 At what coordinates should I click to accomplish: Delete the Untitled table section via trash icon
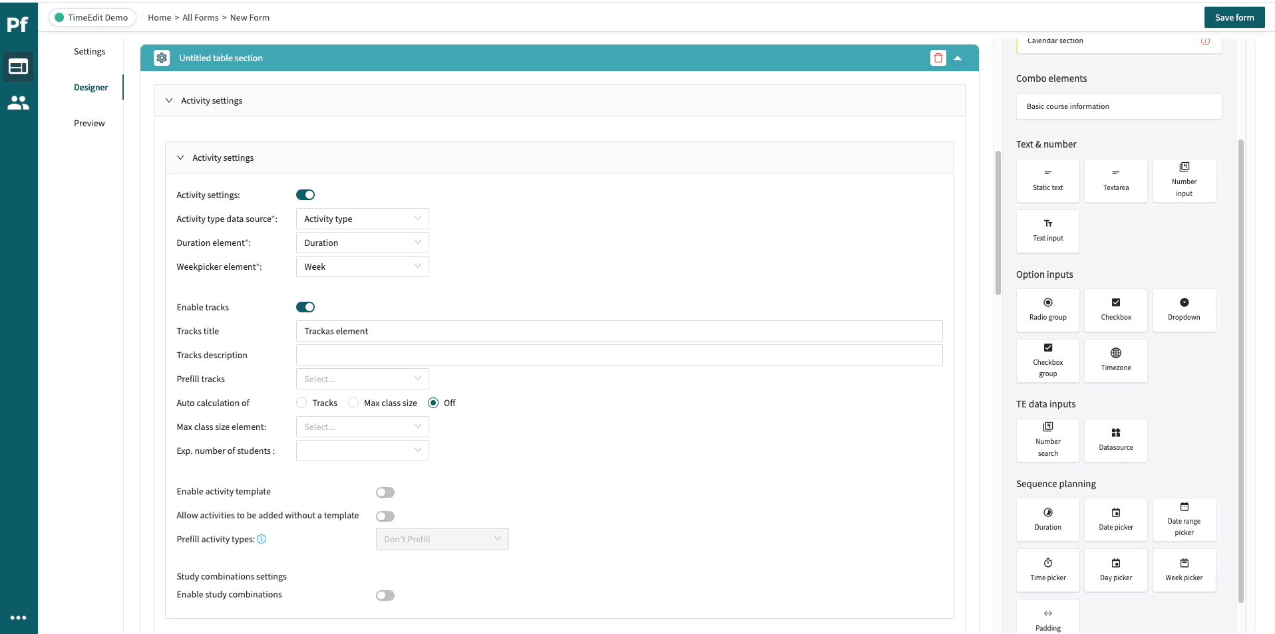pyautogui.click(x=938, y=58)
